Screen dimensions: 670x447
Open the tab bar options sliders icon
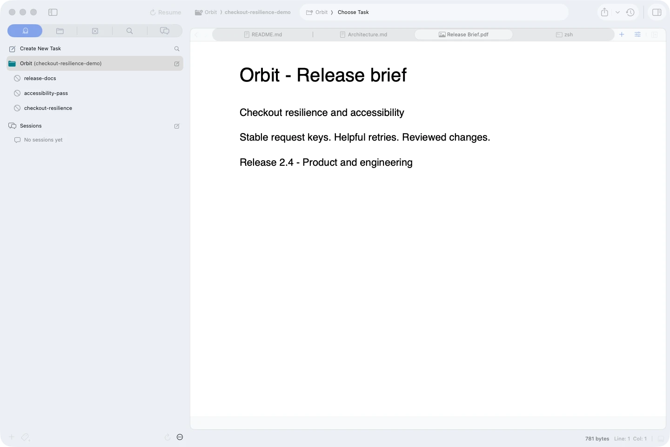(x=637, y=34)
